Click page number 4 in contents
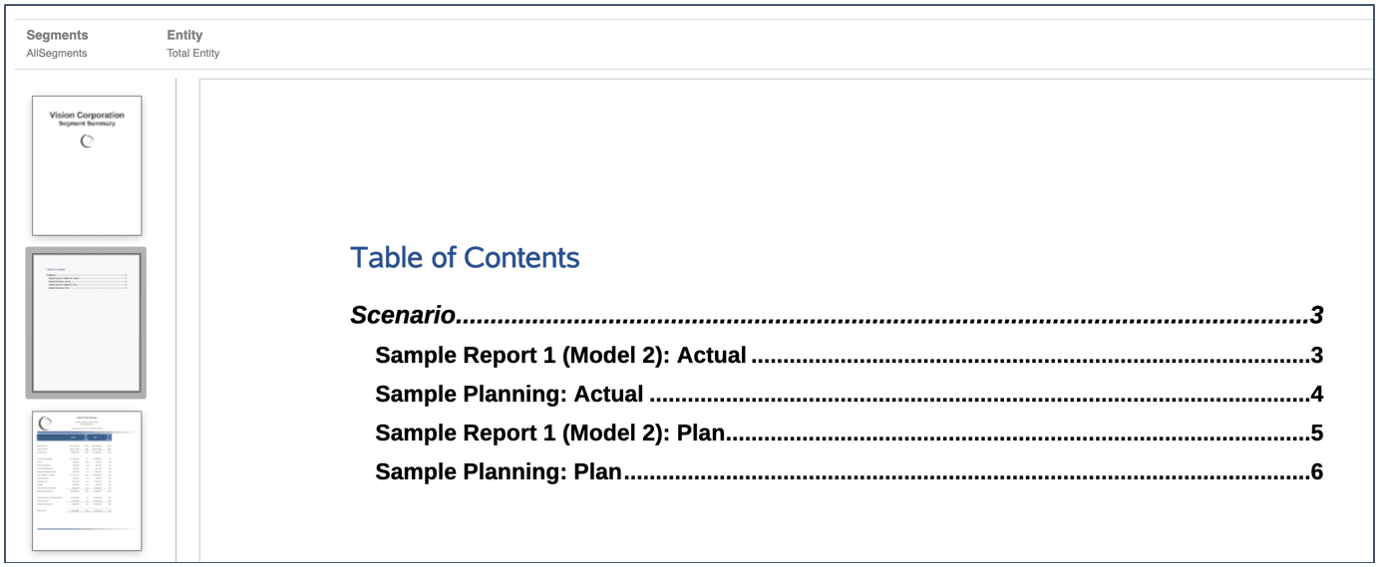Viewport: 1378px width, 567px height. 1316,394
